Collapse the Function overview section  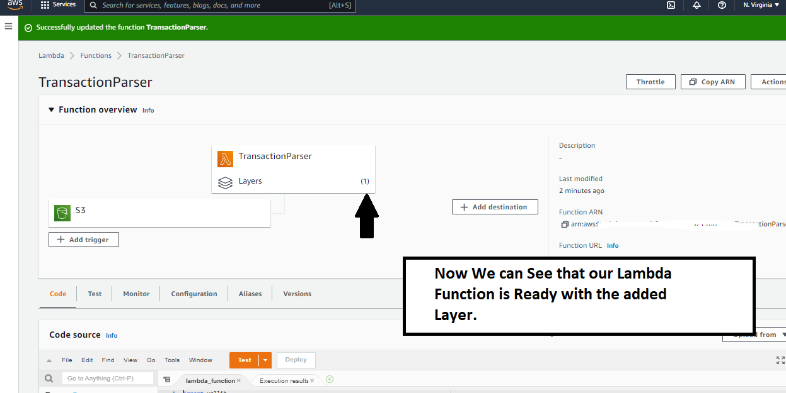click(52, 109)
